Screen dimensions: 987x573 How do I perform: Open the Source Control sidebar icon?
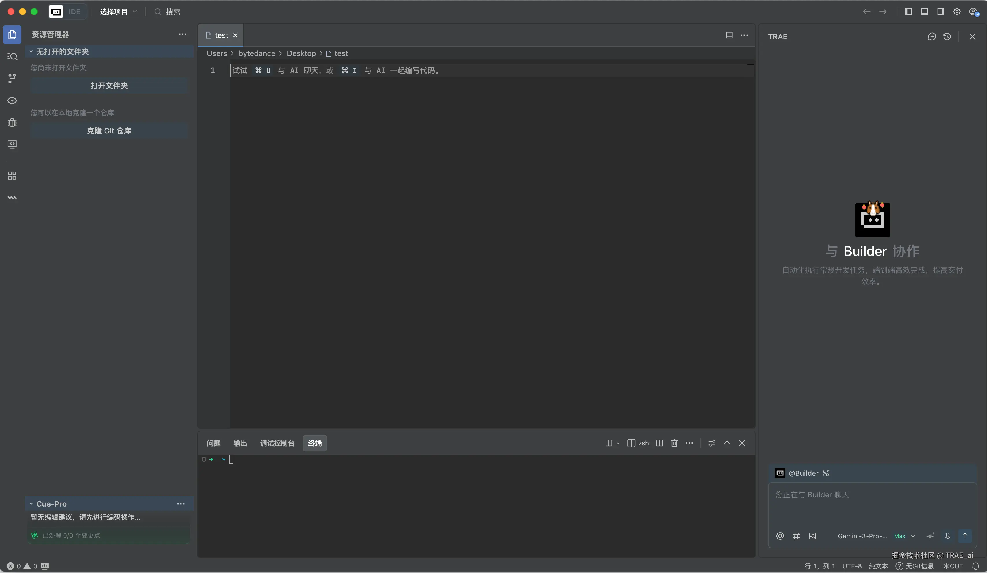click(x=12, y=78)
